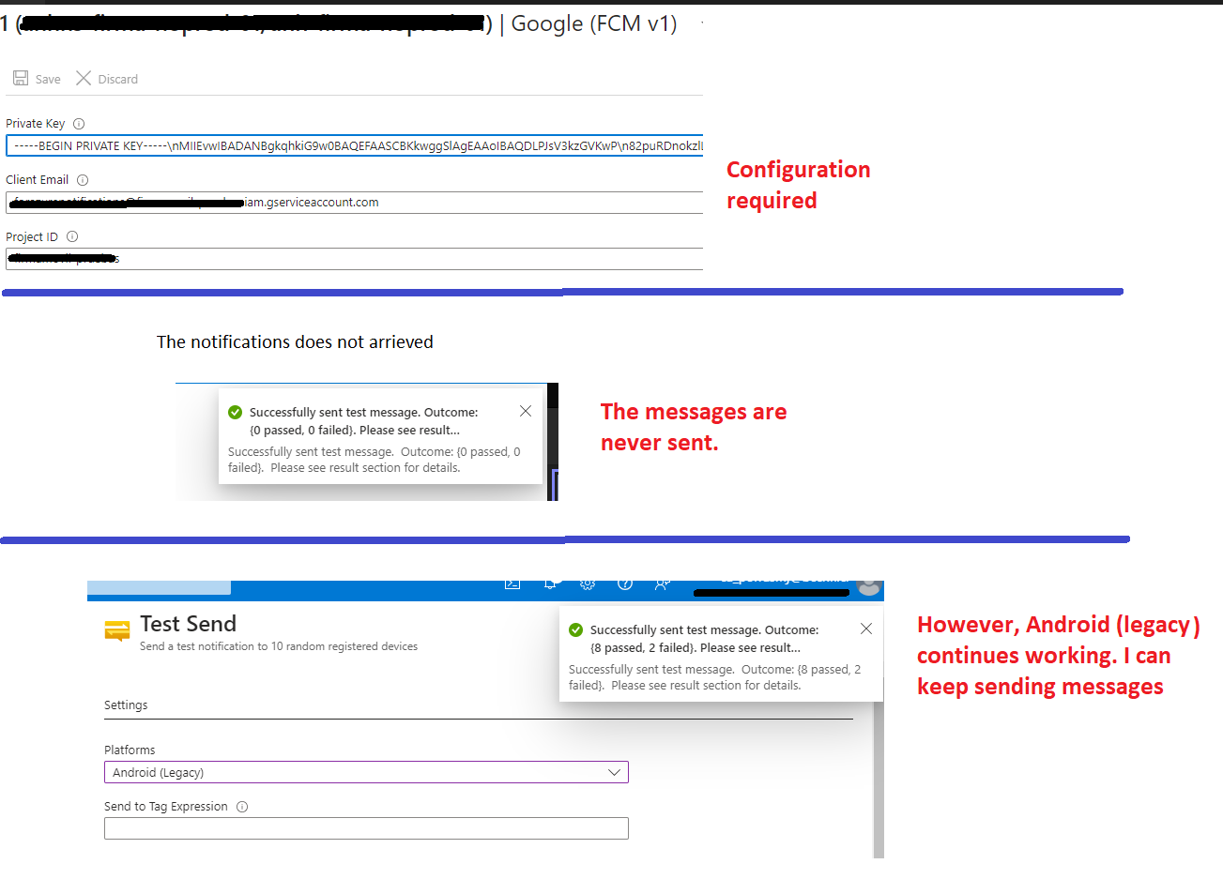Open the help question mark icon
This screenshot has height=879, width=1223.
[x=625, y=583]
